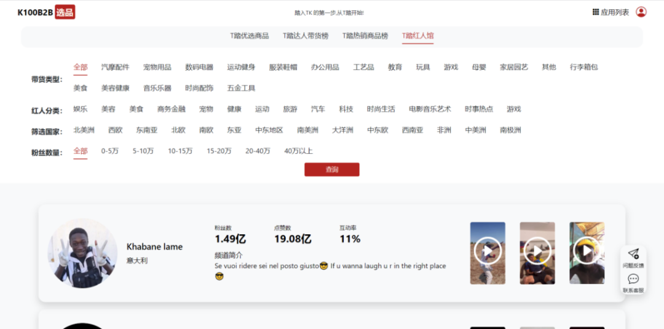Select 电影音乐艺术 in 红人分类
Screen dimensions: 664x329
pyautogui.click(x=430, y=109)
